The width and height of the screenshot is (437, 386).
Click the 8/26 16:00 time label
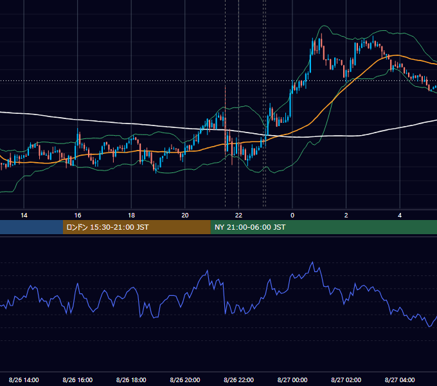point(78,380)
